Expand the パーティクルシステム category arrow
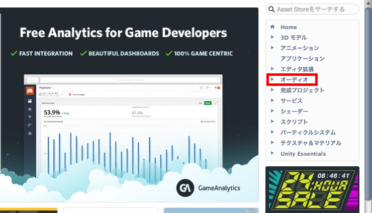 [272, 132]
